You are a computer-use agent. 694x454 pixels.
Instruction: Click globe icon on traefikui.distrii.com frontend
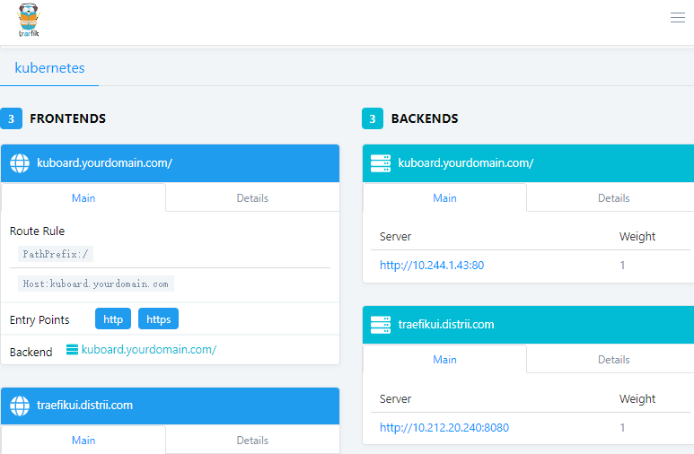coord(20,406)
